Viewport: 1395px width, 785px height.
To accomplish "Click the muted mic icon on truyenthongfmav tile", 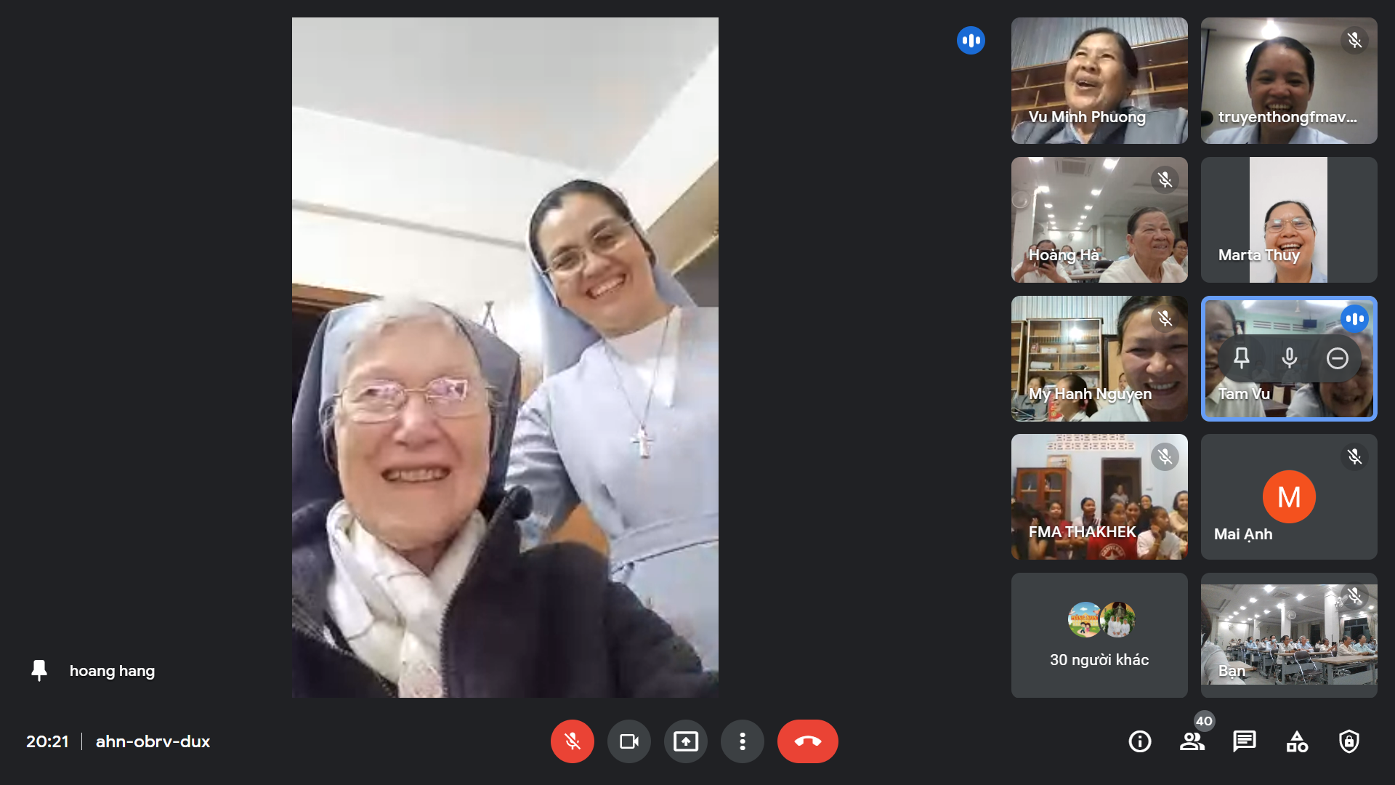I will [1354, 40].
